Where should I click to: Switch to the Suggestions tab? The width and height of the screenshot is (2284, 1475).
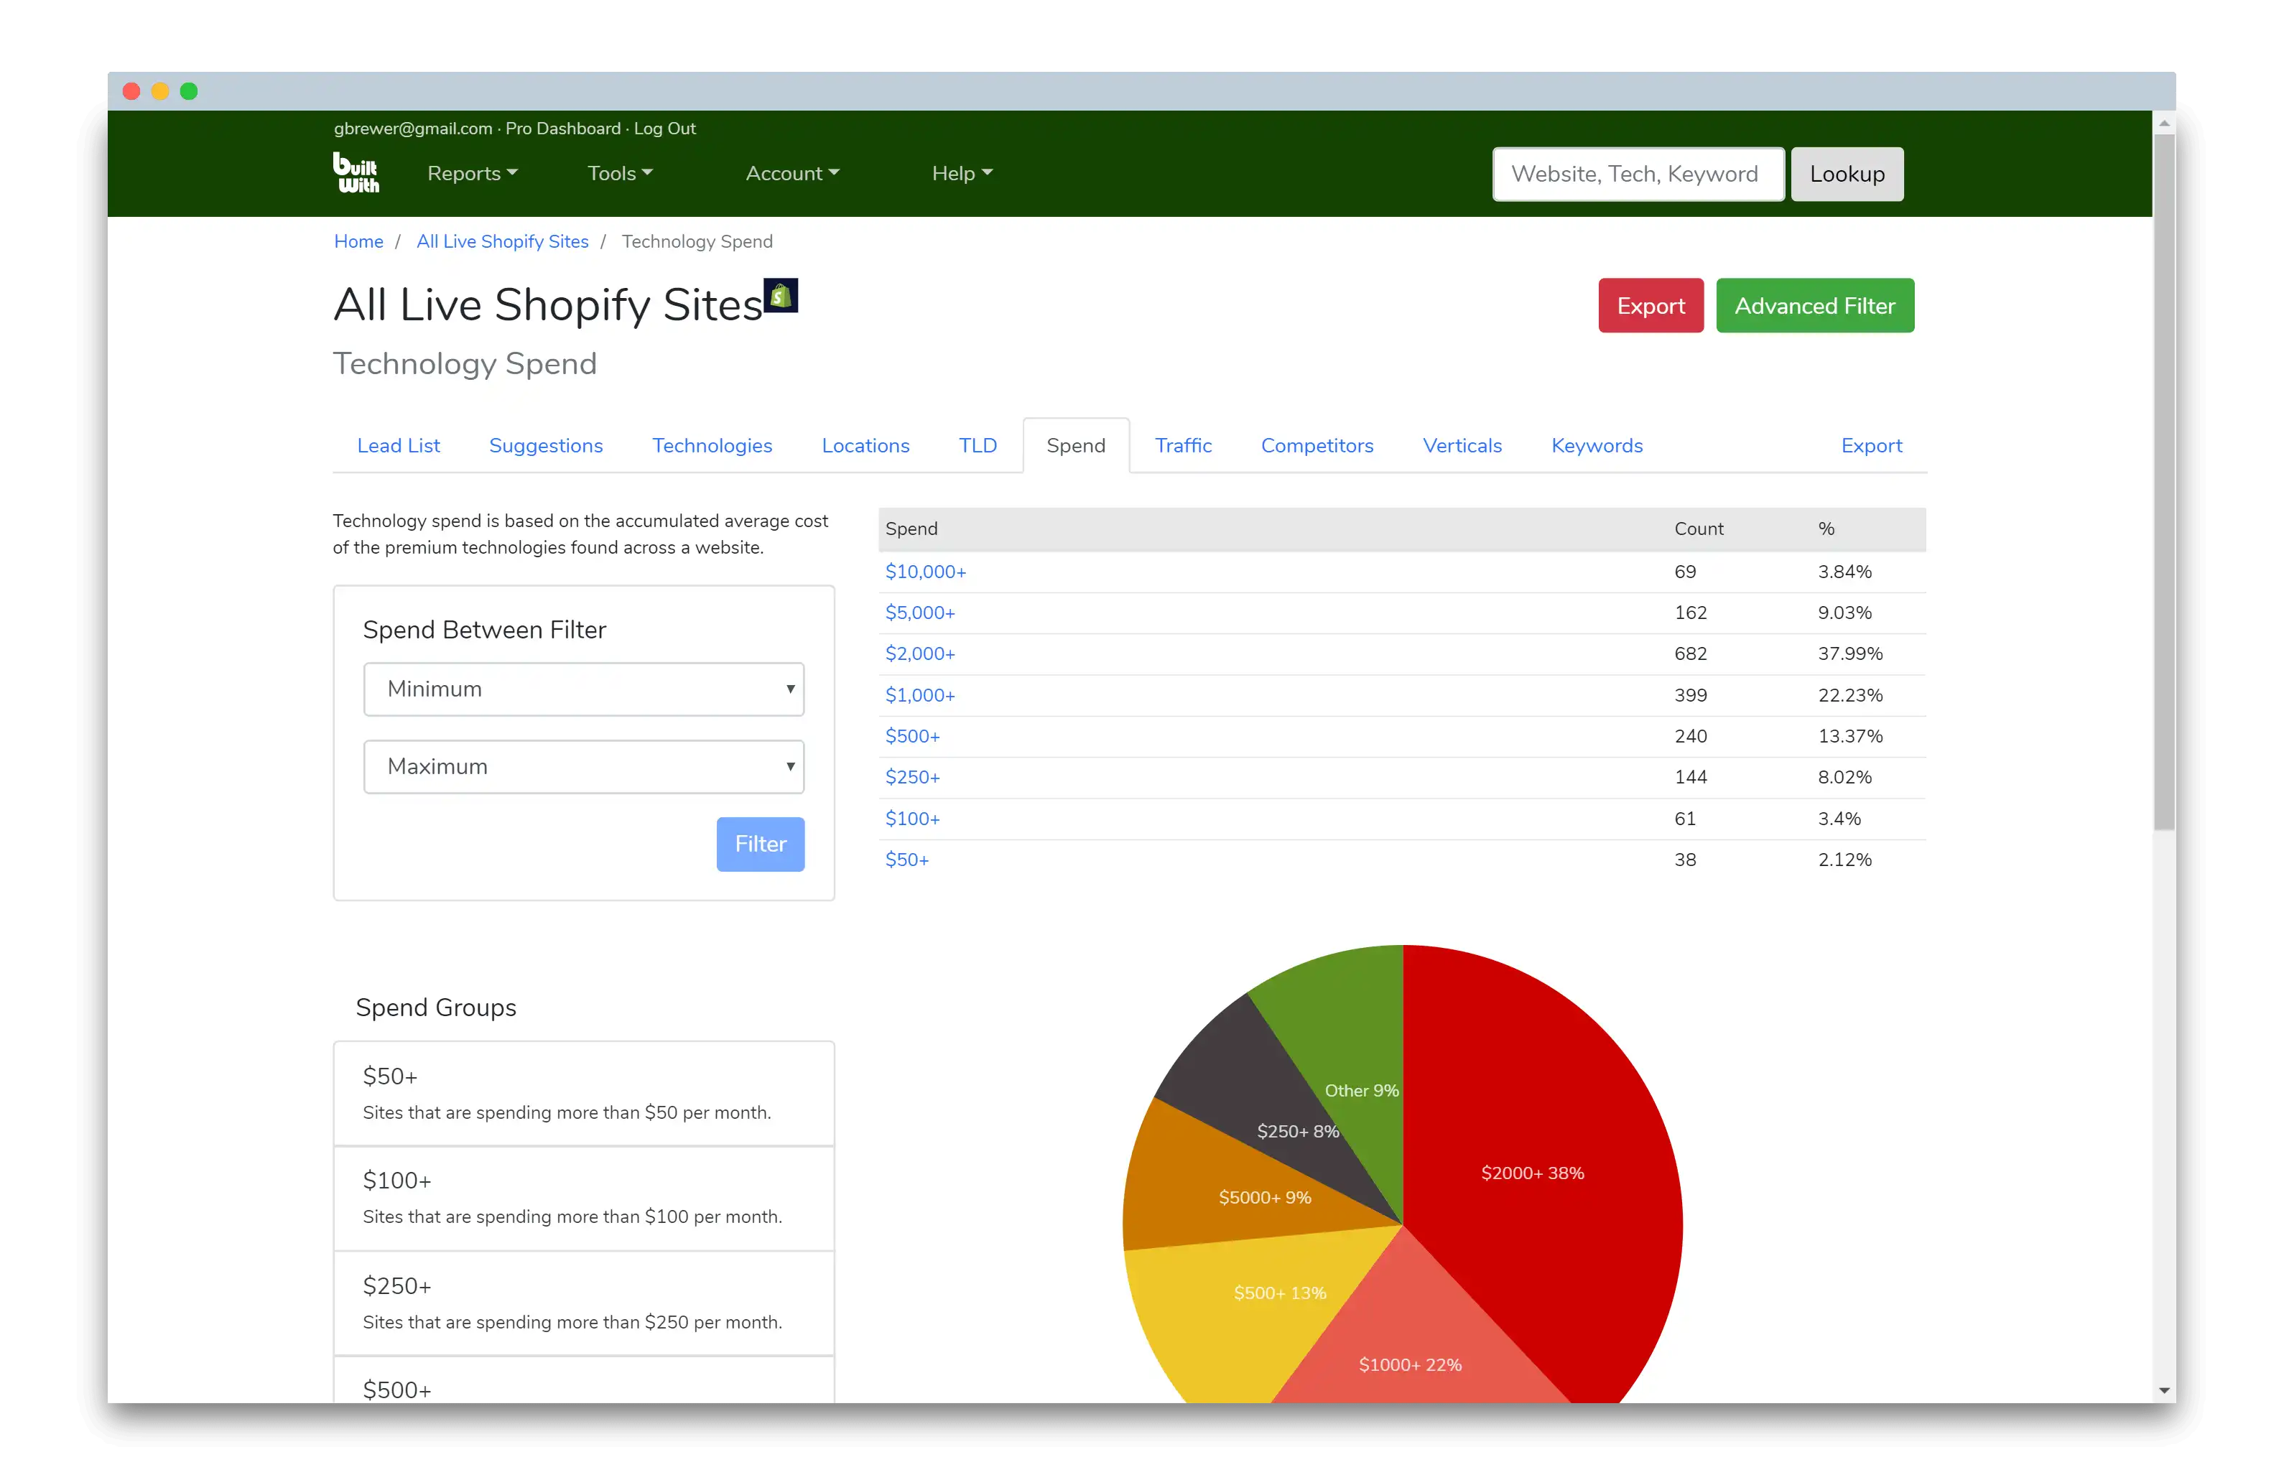(x=546, y=445)
